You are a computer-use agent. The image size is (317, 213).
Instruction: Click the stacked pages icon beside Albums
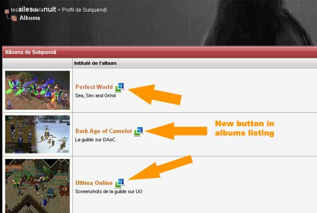14,18
